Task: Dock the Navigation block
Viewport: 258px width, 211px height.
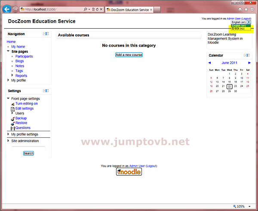Action: click(47, 33)
